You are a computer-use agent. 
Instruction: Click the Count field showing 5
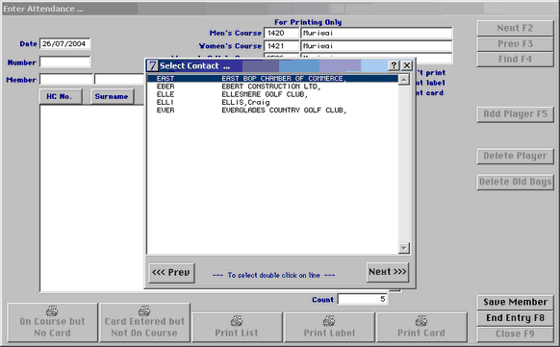363,299
